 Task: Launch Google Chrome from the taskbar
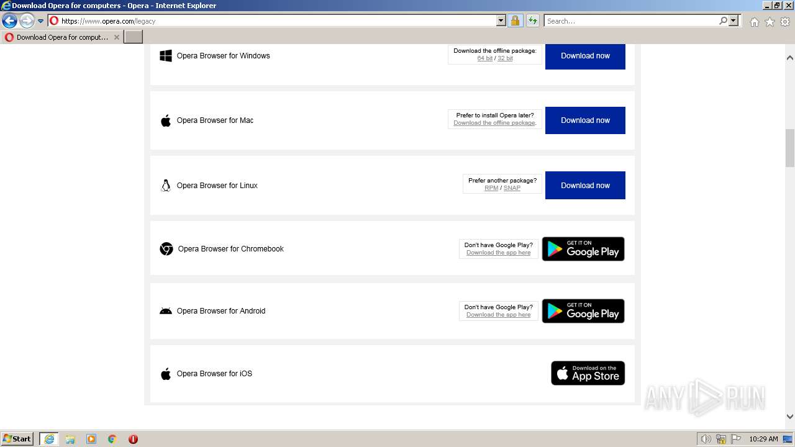[112, 439]
